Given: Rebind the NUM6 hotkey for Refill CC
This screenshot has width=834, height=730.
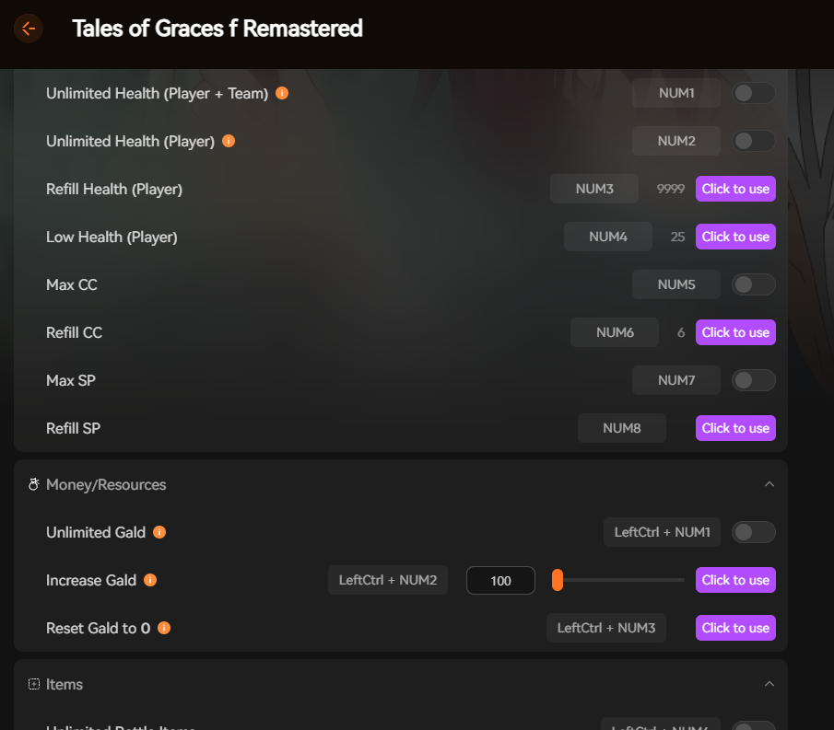Looking at the screenshot, I should coord(614,332).
